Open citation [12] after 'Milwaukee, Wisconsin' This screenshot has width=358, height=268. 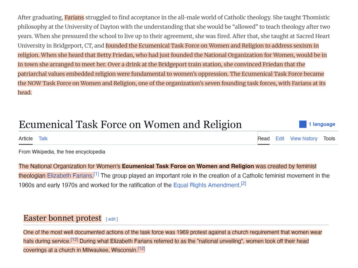[141, 249]
